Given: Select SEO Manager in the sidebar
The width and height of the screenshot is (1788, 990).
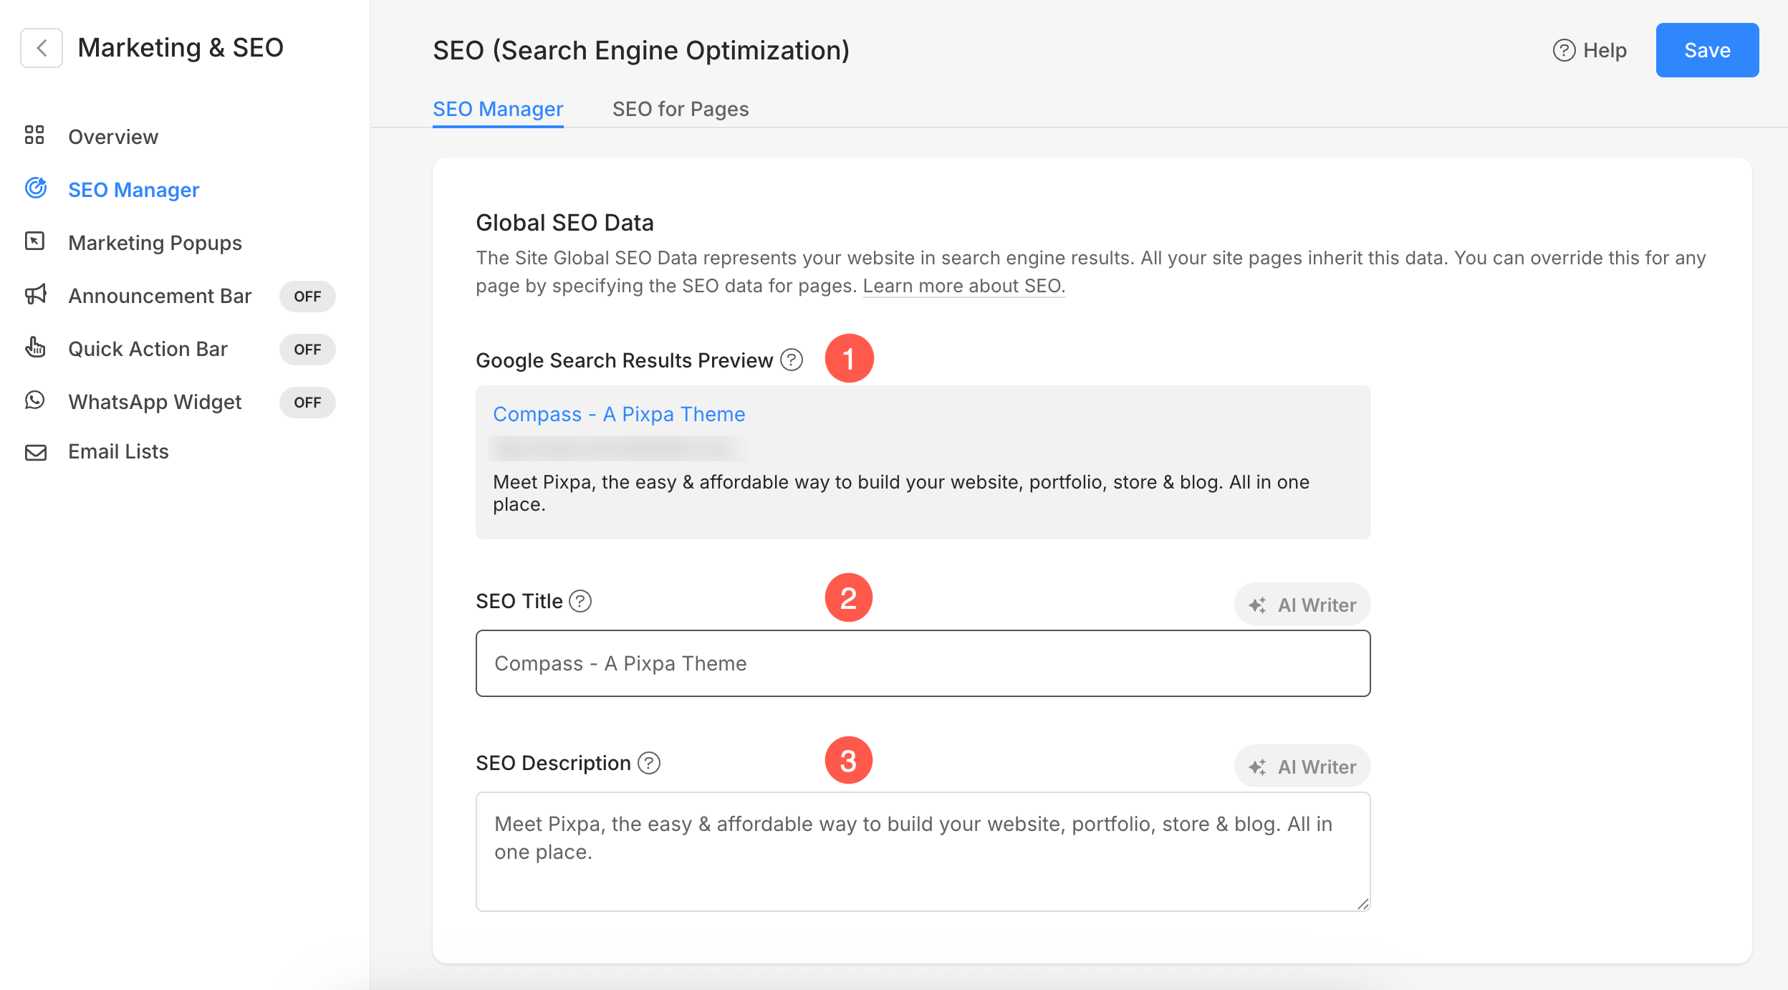Looking at the screenshot, I should tap(133, 190).
